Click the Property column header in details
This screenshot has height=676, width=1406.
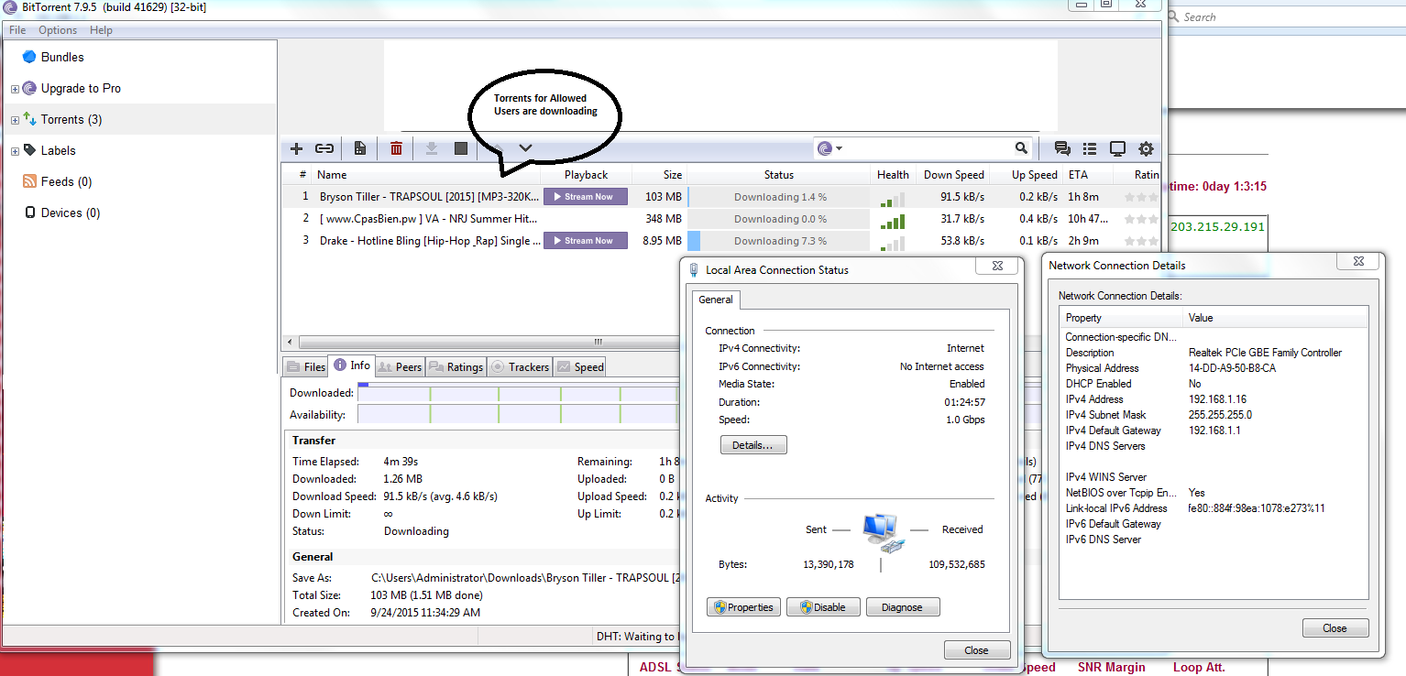click(1121, 318)
